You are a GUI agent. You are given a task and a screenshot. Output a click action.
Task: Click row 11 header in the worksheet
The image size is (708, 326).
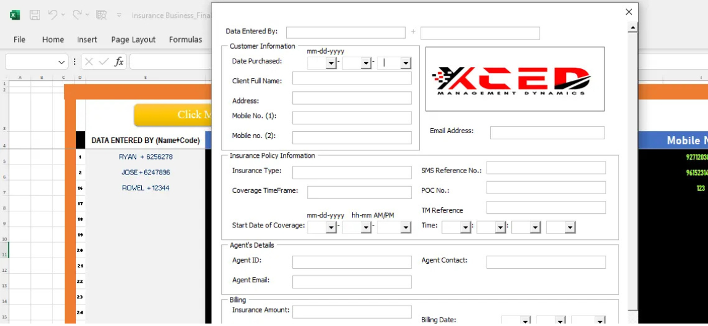[4, 255]
